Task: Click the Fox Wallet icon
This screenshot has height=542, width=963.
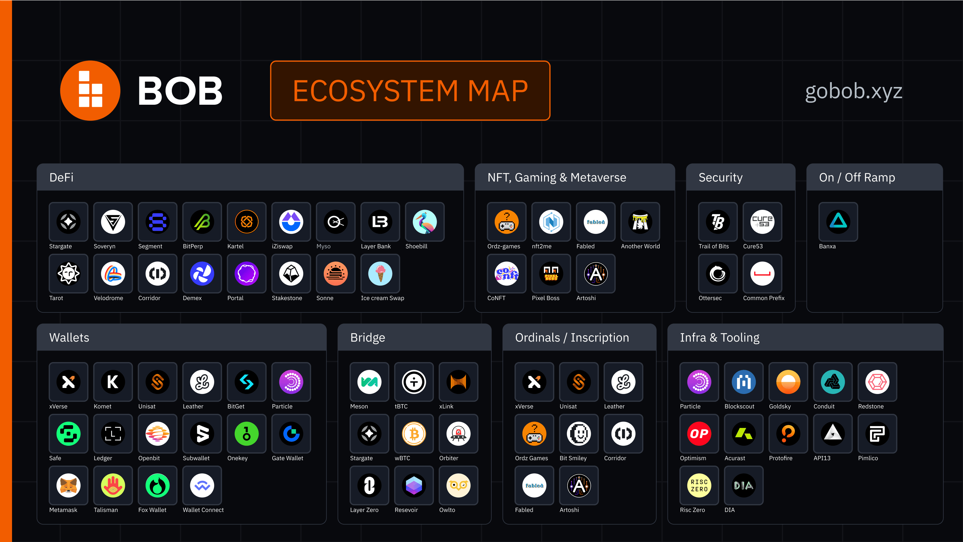Action: [x=157, y=485]
